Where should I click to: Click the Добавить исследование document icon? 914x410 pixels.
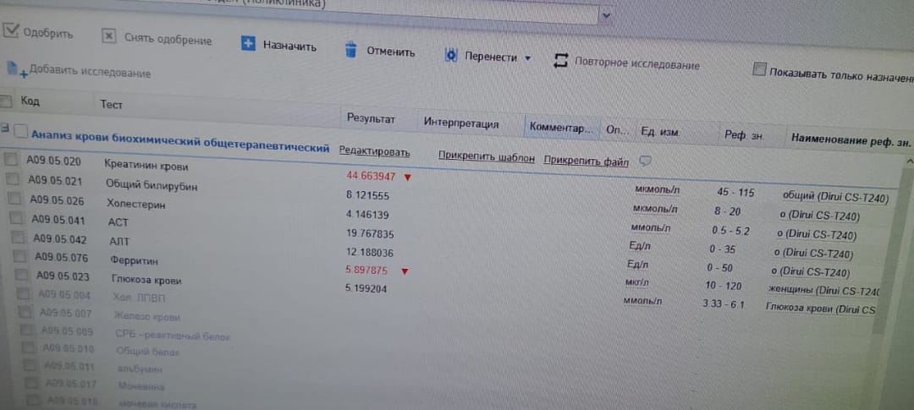point(14,68)
